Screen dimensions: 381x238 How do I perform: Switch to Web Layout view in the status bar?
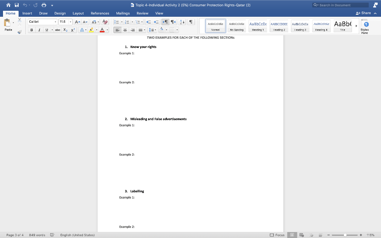tap(301, 235)
